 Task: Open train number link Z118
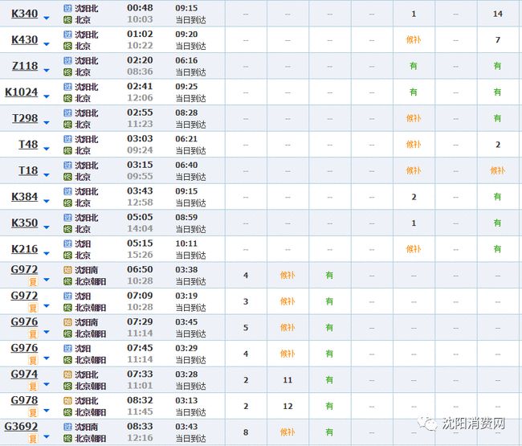[25, 66]
